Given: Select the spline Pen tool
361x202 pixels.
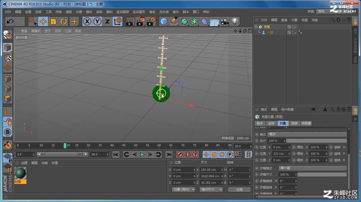Looking at the screenshot, I should 174,21.
